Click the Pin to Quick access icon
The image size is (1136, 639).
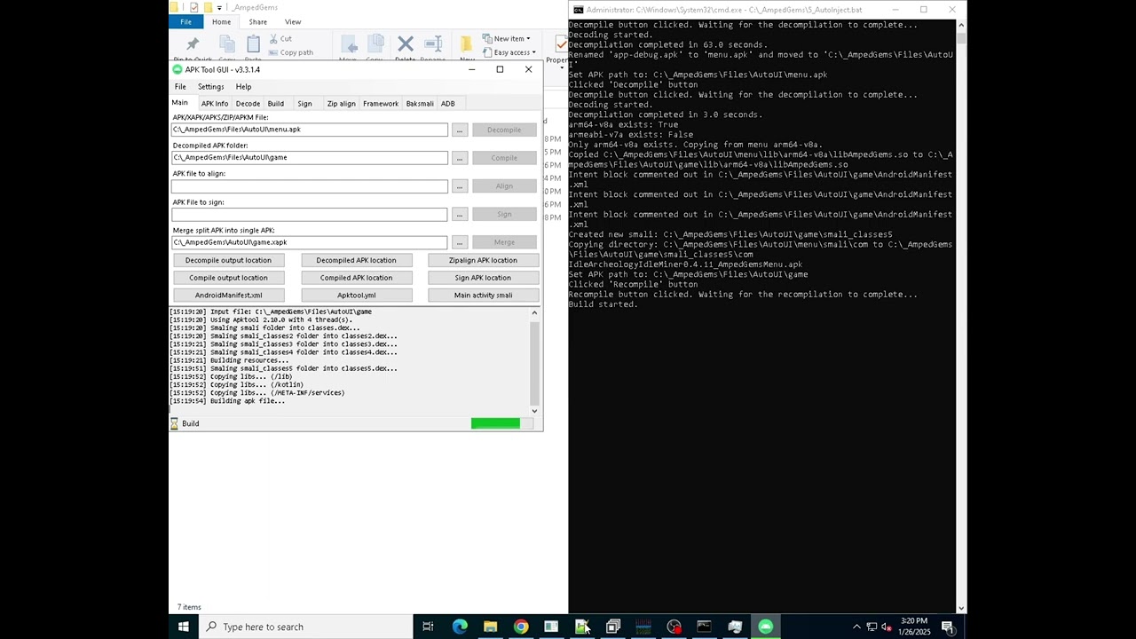coord(193,43)
